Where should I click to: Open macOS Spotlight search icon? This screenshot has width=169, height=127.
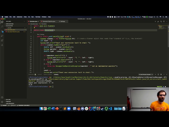click(163, 17)
